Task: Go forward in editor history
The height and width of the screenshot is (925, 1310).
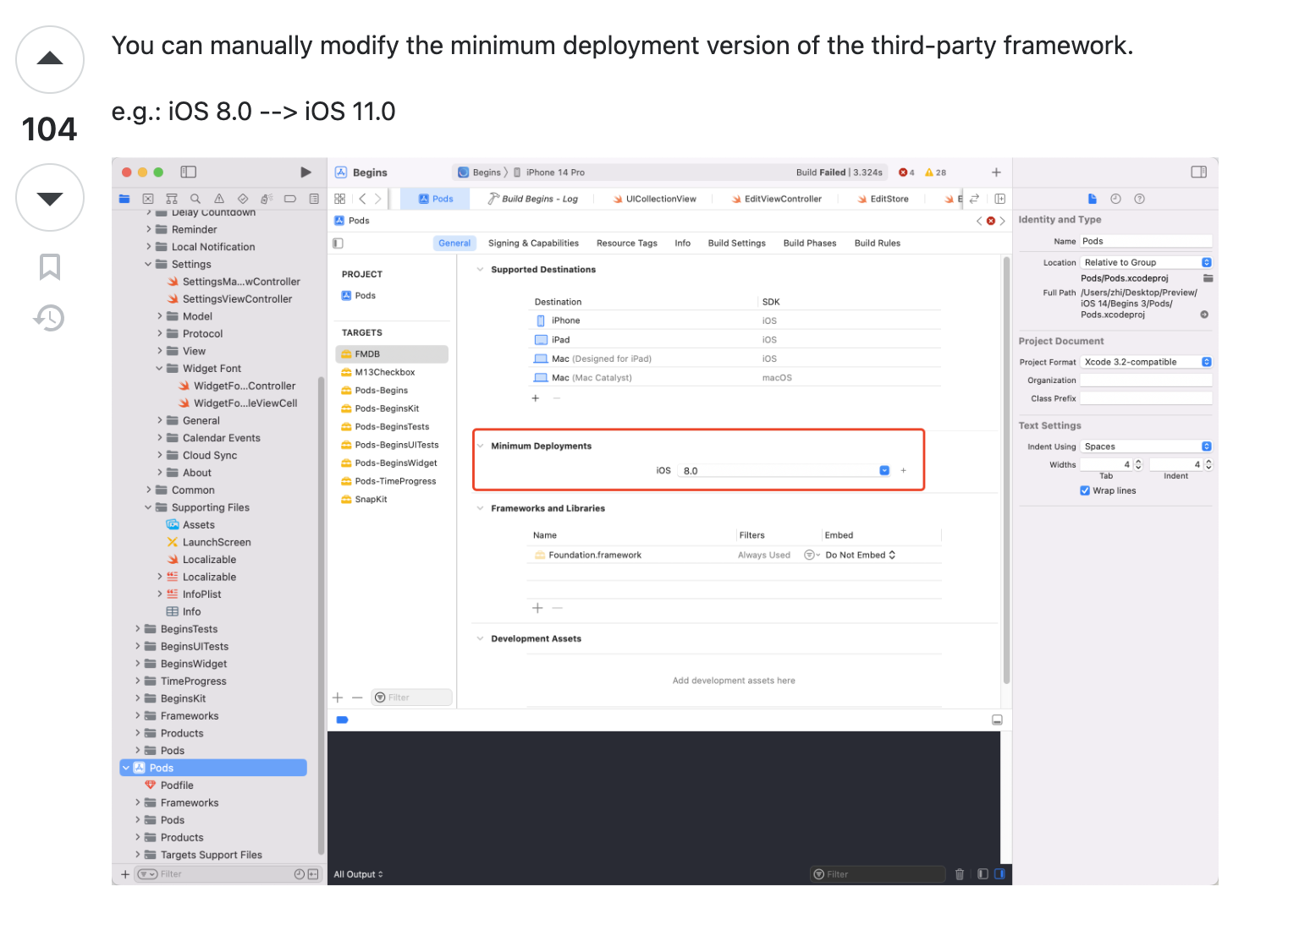Action: click(377, 199)
